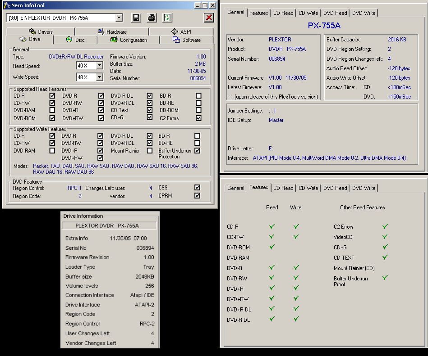The height and width of the screenshot is (356, 428).
Task: Toggle the CPRM checkbox
Action: tap(198, 196)
